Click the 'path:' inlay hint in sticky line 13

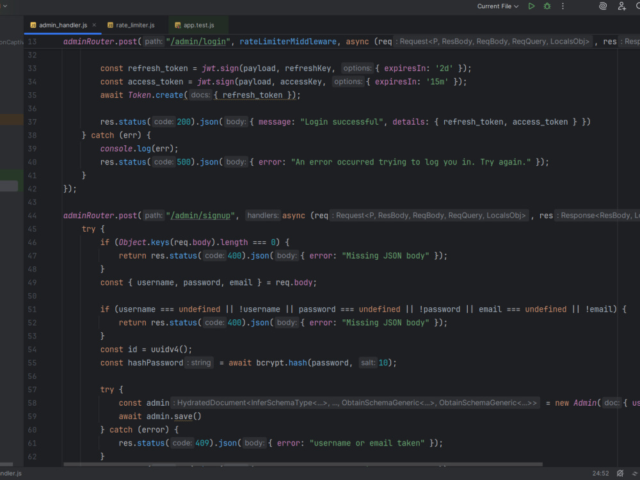[154, 42]
